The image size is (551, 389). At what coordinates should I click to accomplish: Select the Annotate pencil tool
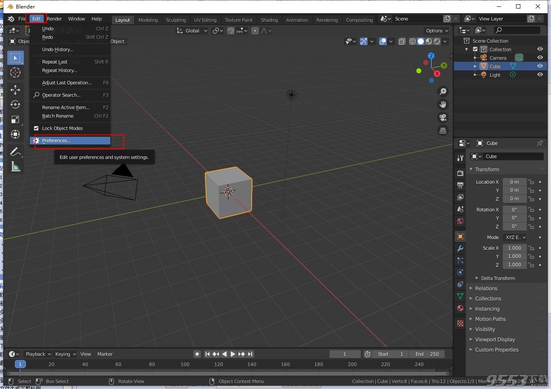click(x=15, y=152)
